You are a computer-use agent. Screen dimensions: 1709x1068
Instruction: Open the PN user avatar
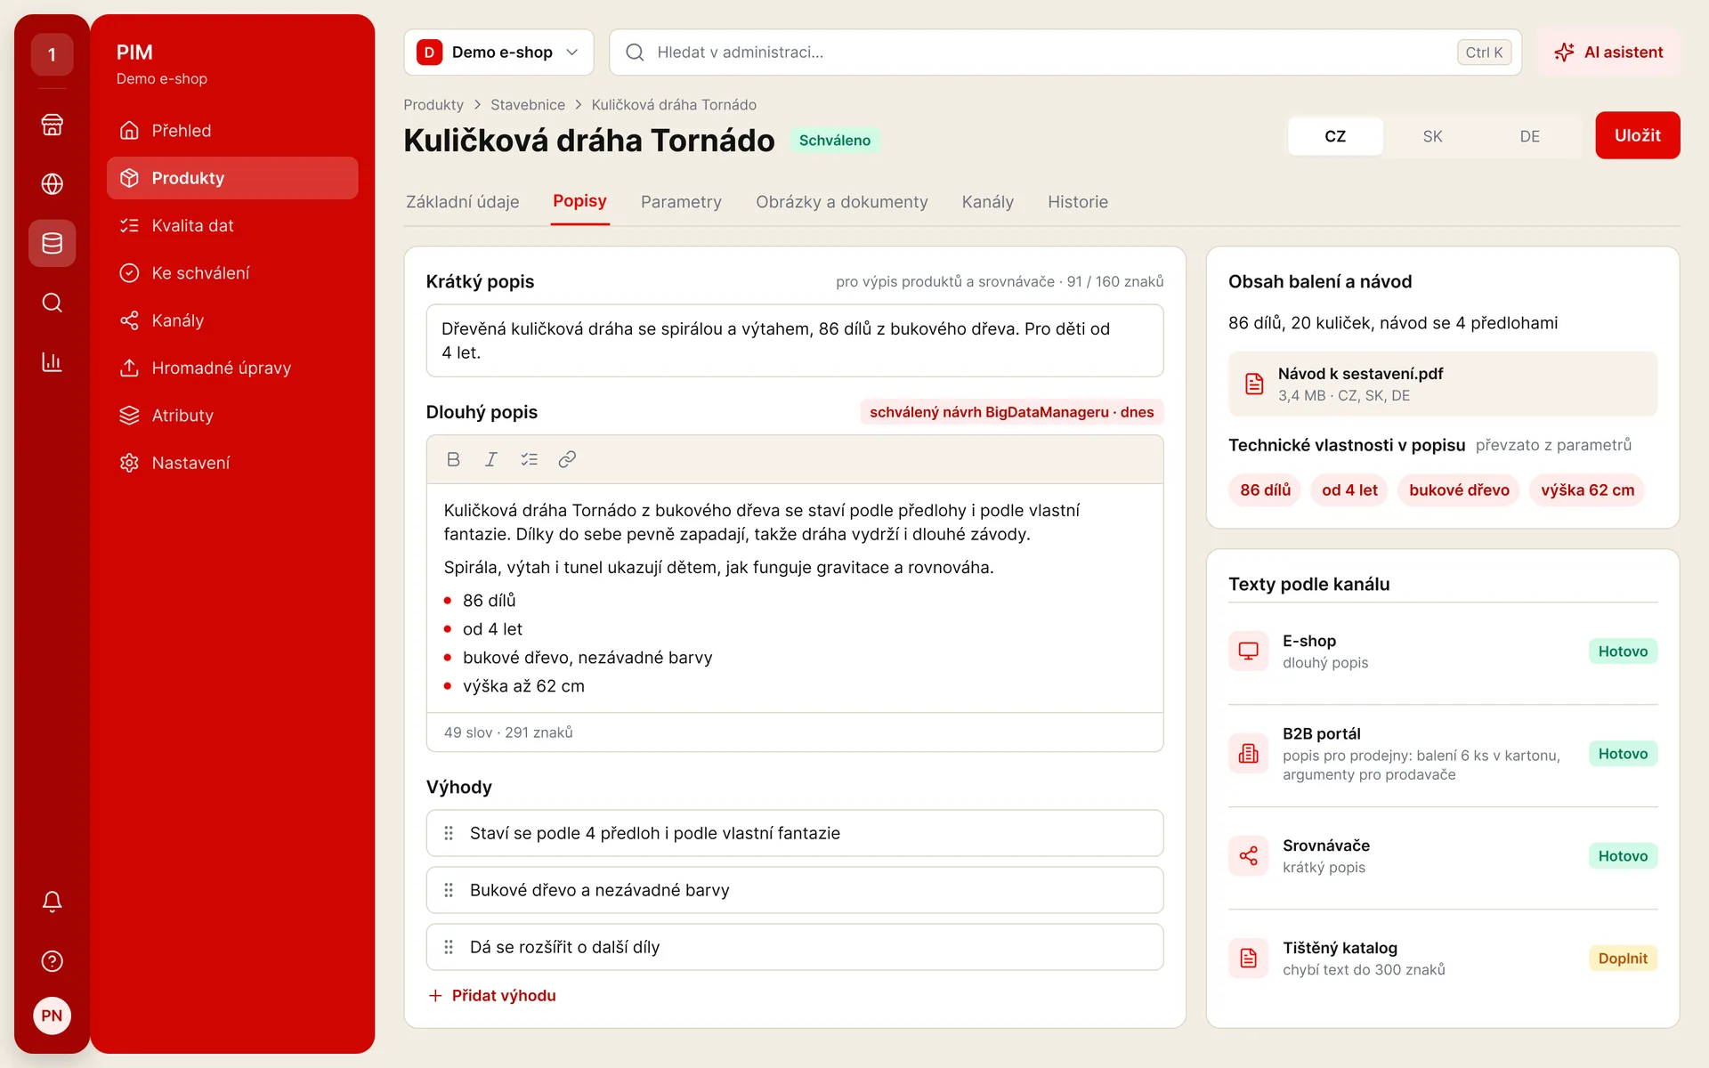(x=52, y=1015)
